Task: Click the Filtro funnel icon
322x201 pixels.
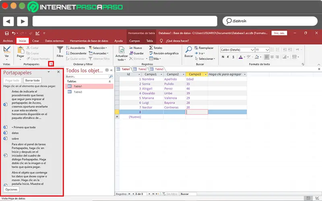Action: click(x=60, y=50)
